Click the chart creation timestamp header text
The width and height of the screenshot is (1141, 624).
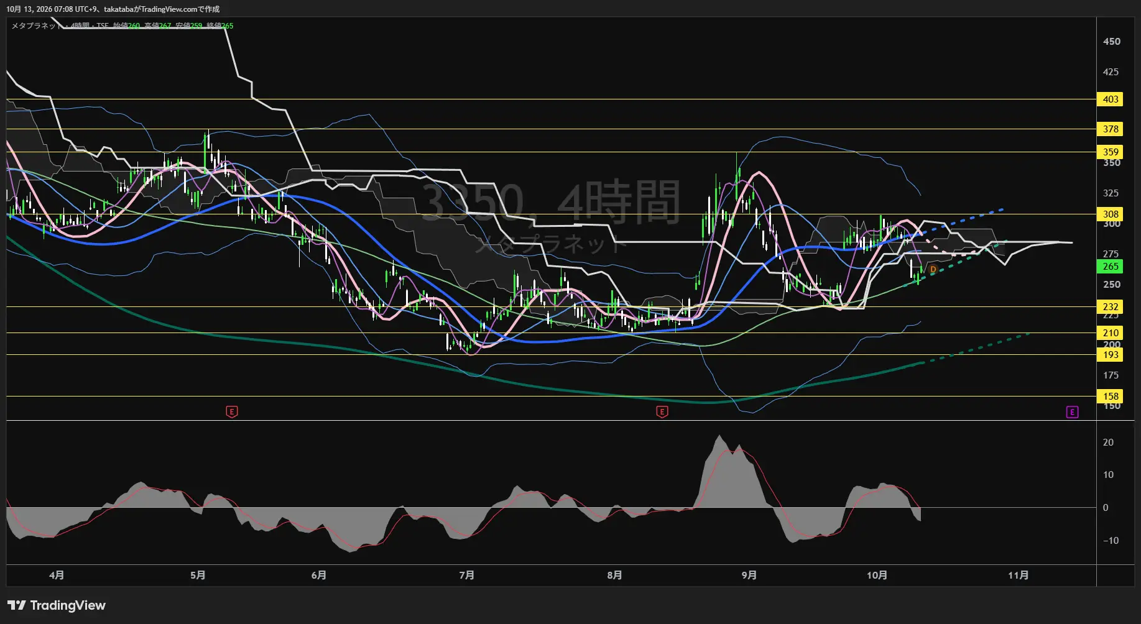tap(113, 9)
